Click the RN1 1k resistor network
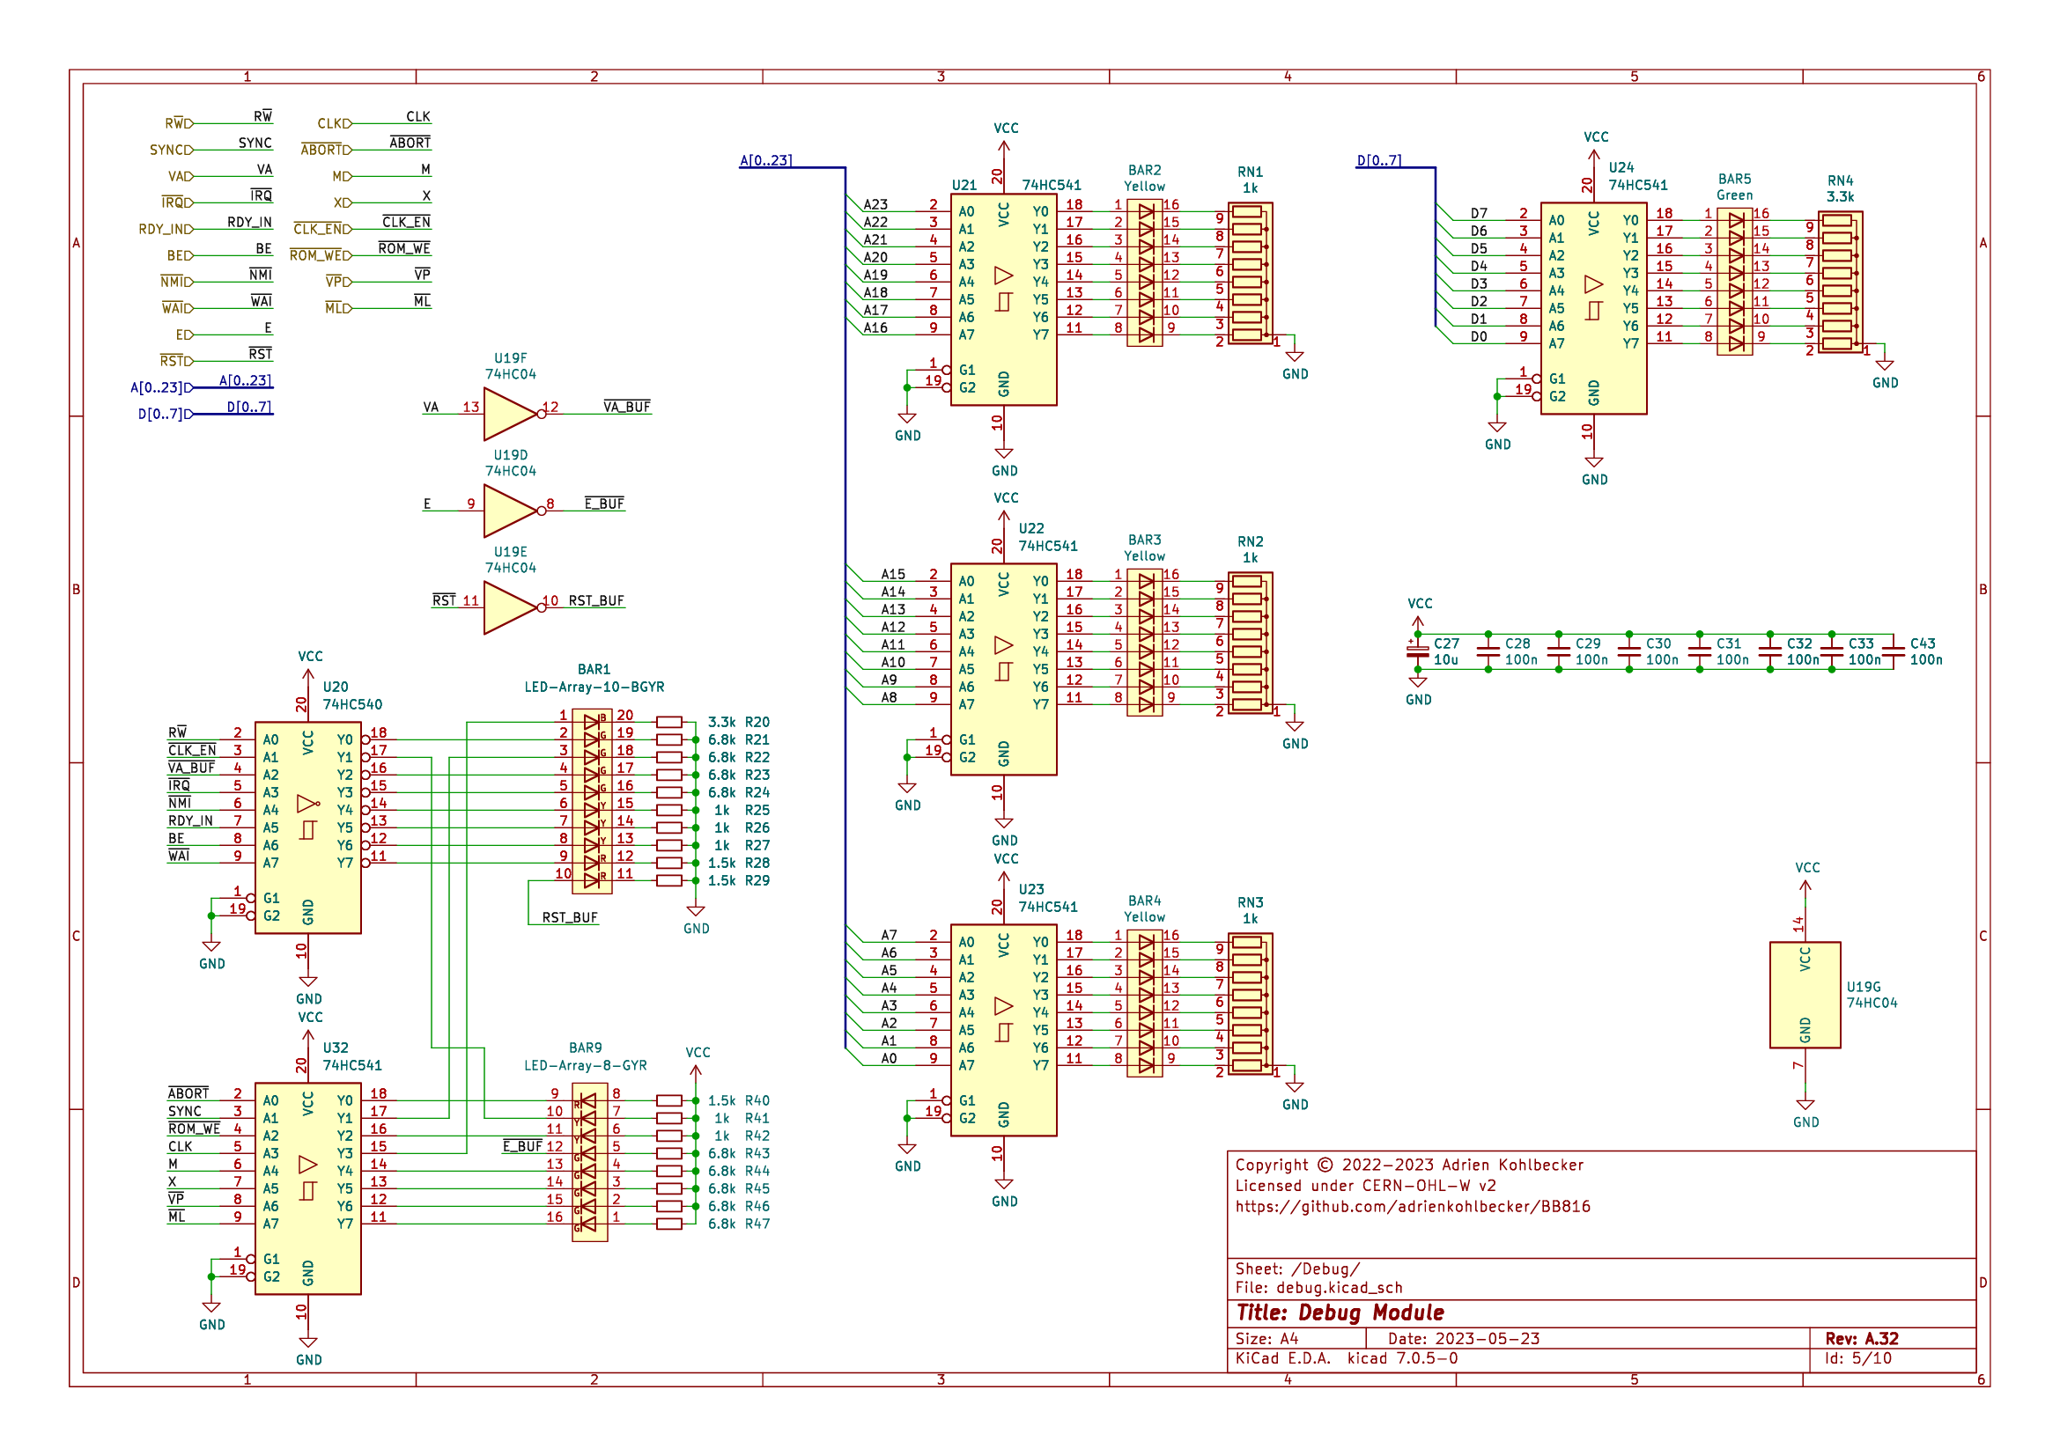The width and height of the screenshot is (2060, 1456). 1250,274
